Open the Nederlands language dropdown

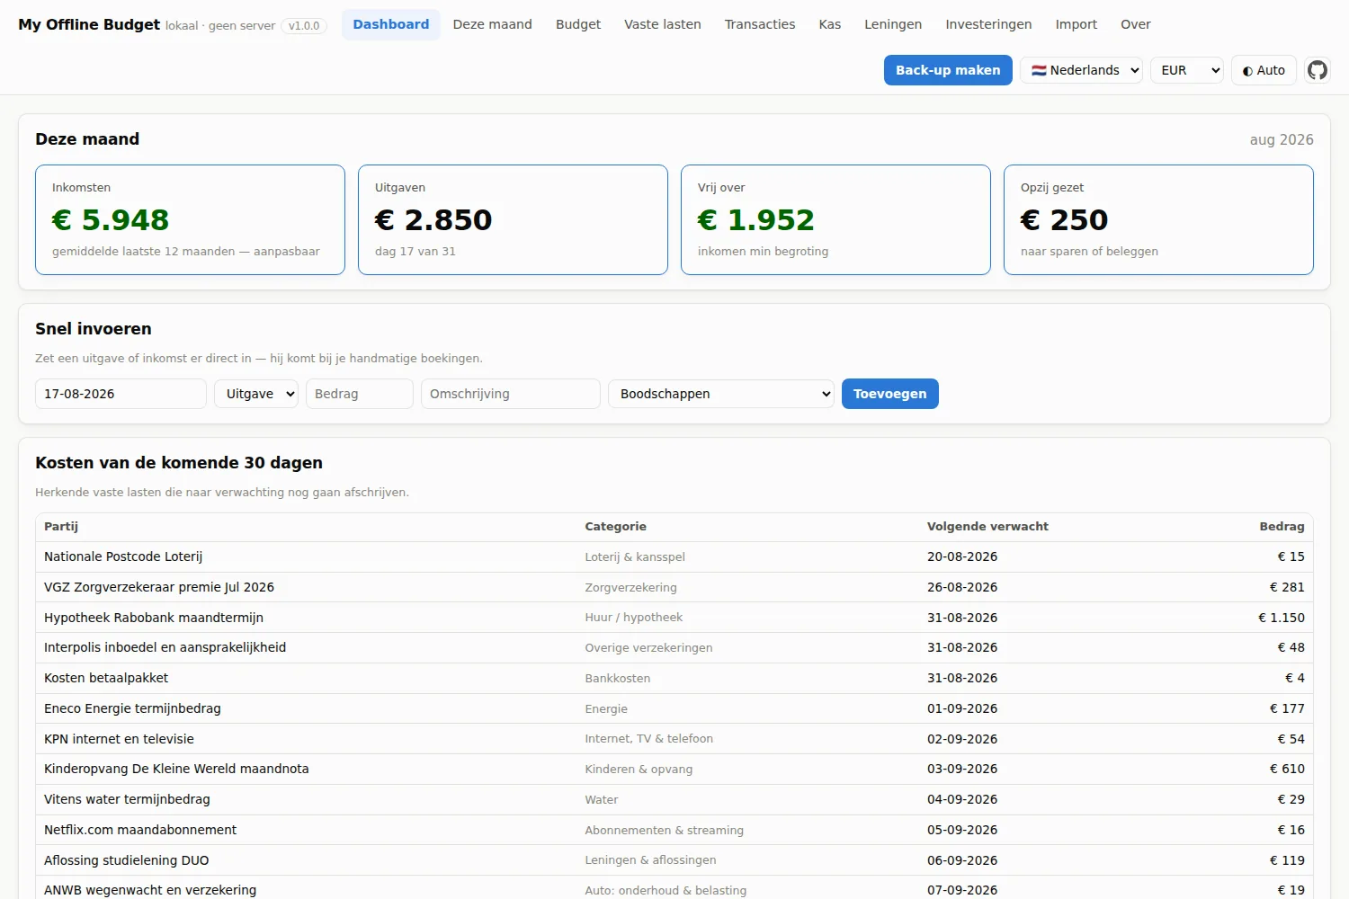pos(1081,70)
